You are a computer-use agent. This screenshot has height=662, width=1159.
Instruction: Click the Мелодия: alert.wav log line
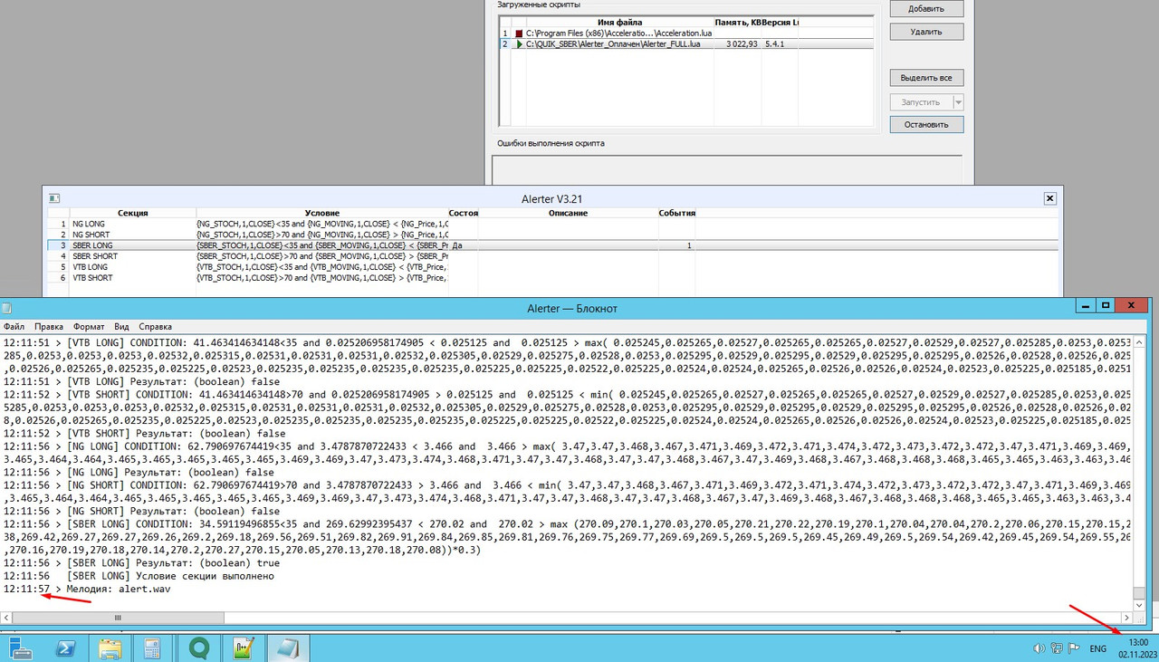[x=87, y=589]
